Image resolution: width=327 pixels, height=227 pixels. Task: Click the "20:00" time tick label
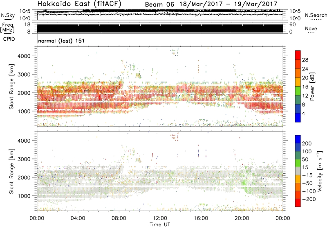click(x=242, y=218)
